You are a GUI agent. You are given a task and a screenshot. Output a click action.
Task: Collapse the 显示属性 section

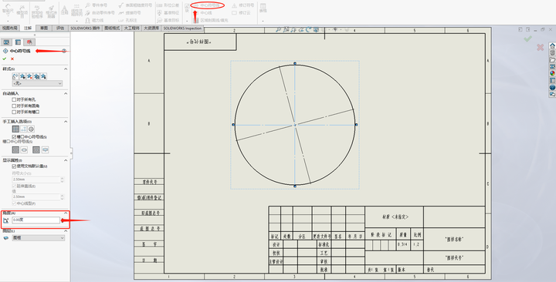point(66,160)
